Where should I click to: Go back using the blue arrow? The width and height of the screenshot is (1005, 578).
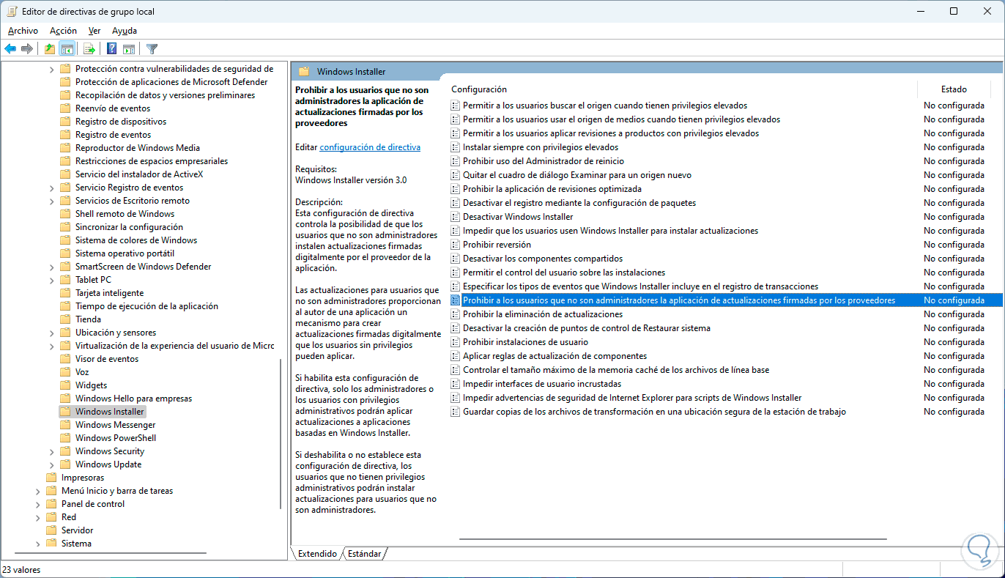[10, 49]
